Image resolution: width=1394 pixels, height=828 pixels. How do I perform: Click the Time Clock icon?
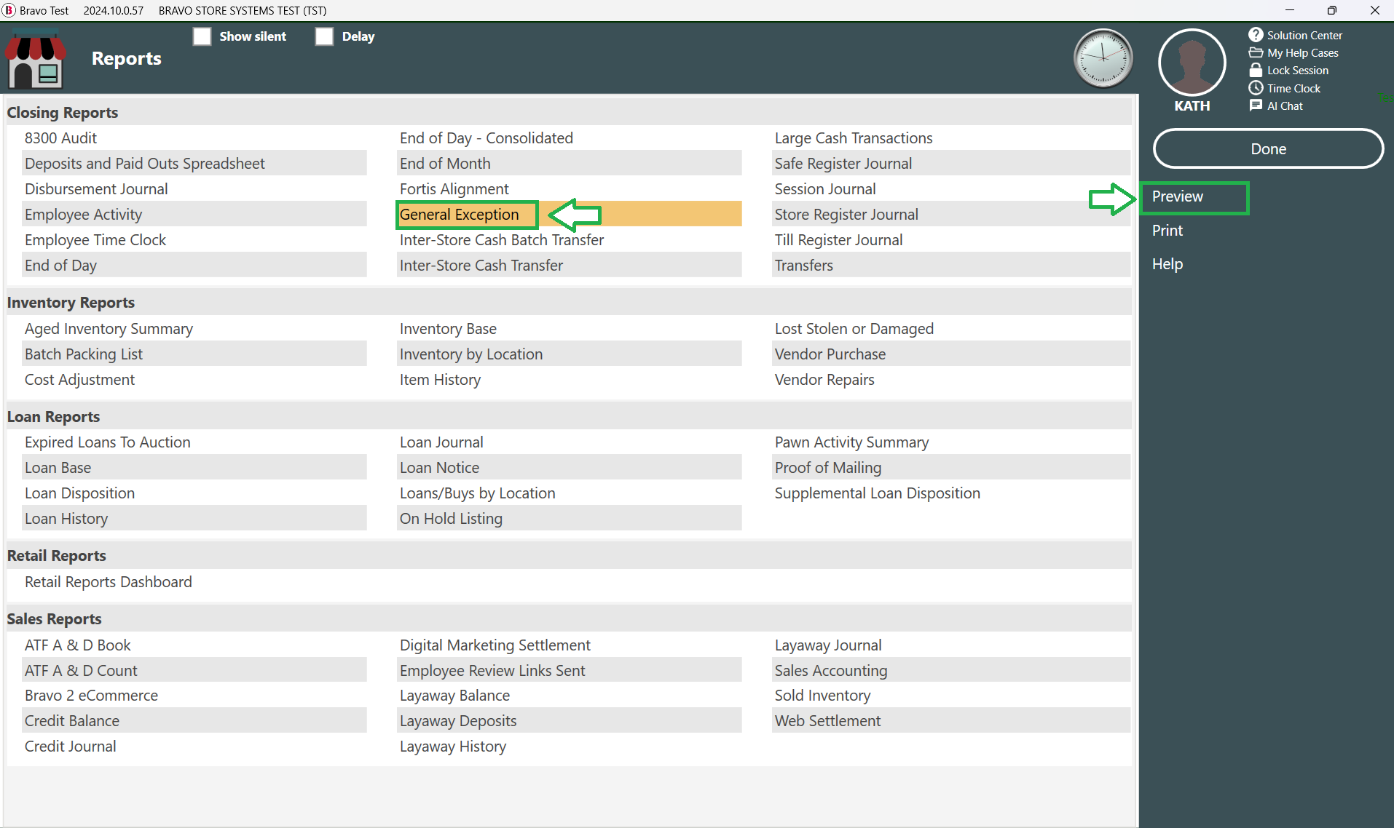[x=1256, y=88]
